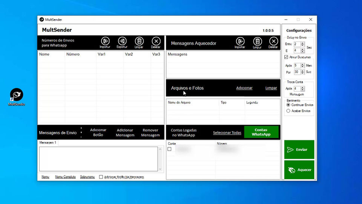Click Adicionar link in Arquivos e Fotos

[x=244, y=88]
